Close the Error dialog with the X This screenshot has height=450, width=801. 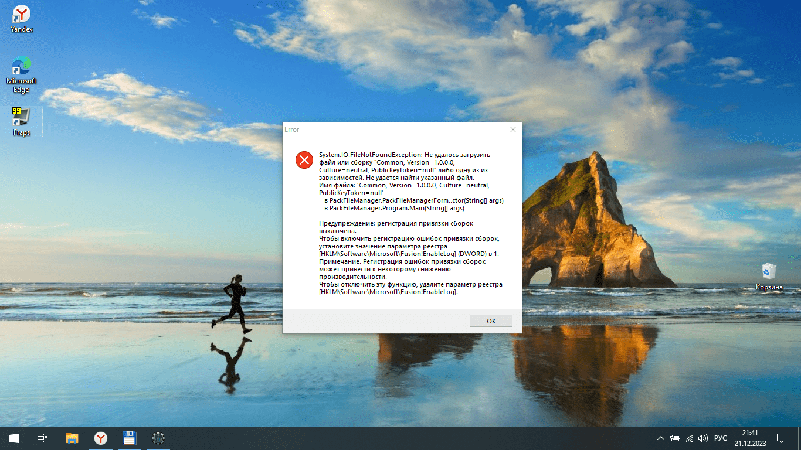[x=512, y=129]
